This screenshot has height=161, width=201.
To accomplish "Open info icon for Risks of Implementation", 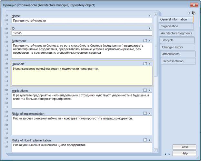I will [149, 113].
